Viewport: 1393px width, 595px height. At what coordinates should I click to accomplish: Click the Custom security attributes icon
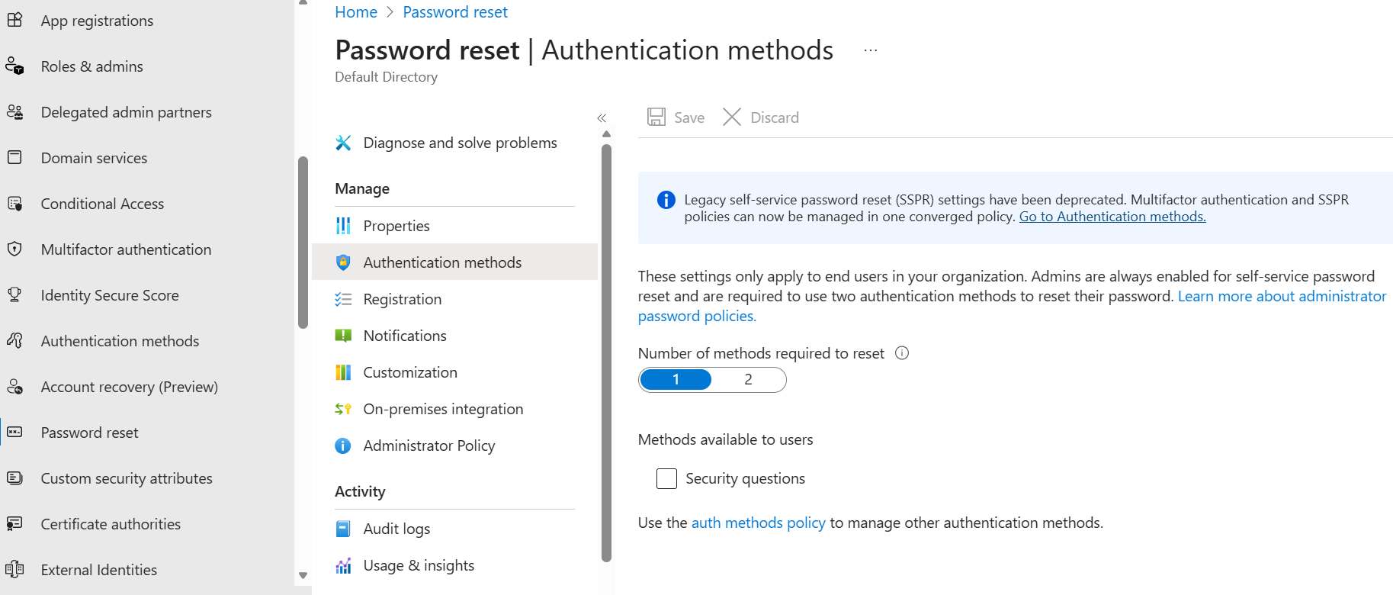click(x=14, y=478)
